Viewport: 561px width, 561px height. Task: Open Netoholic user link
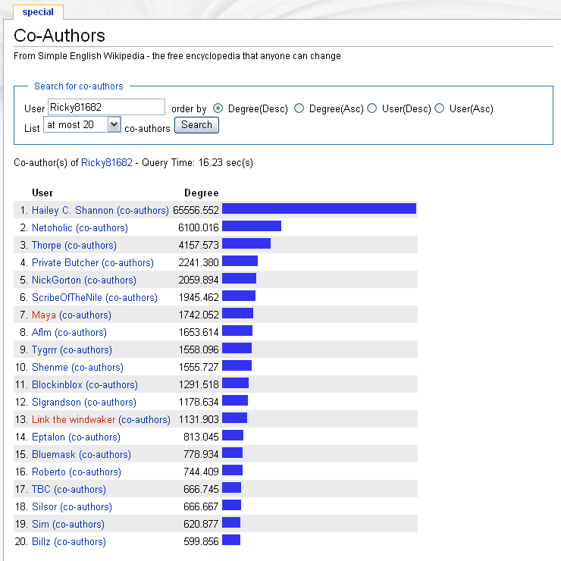52,227
